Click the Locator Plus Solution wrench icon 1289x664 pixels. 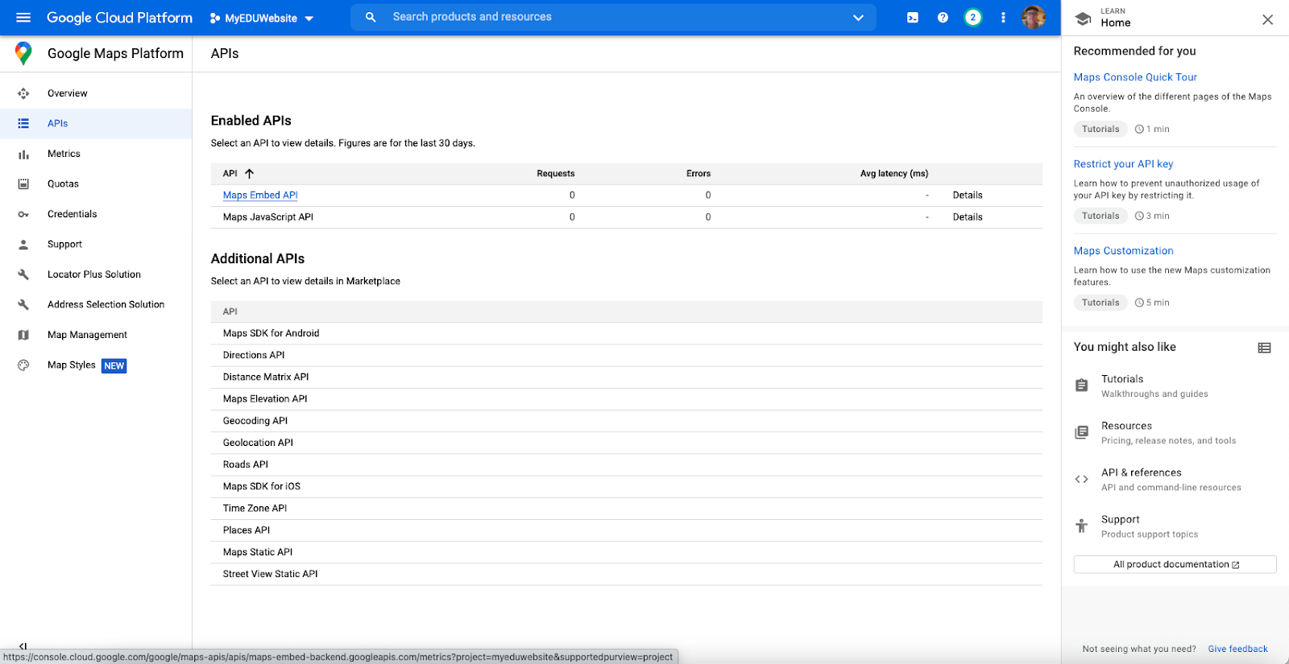[x=23, y=274]
